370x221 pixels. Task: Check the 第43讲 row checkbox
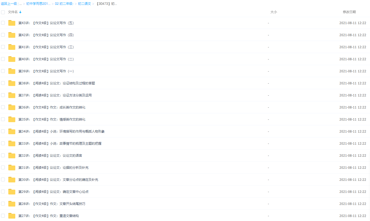(x=3, y=23)
